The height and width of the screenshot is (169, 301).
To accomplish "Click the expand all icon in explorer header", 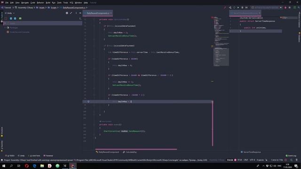I will pos(71,13).
